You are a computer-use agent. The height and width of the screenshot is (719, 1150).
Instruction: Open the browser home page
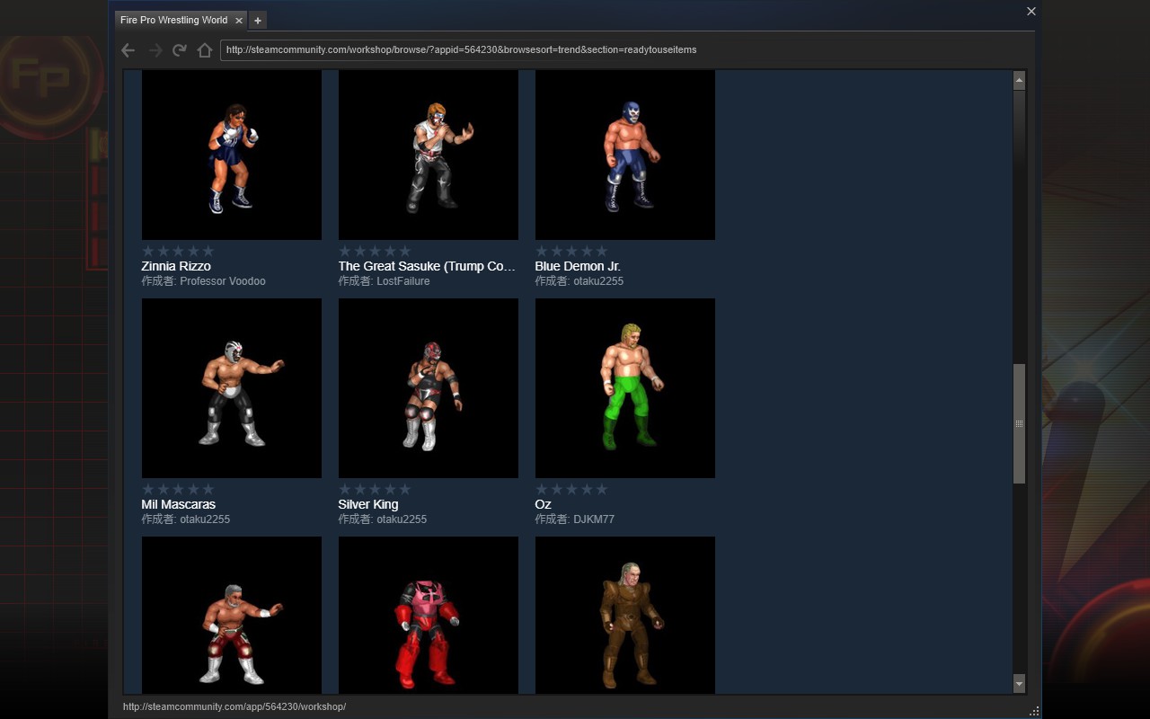[x=205, y=50]
